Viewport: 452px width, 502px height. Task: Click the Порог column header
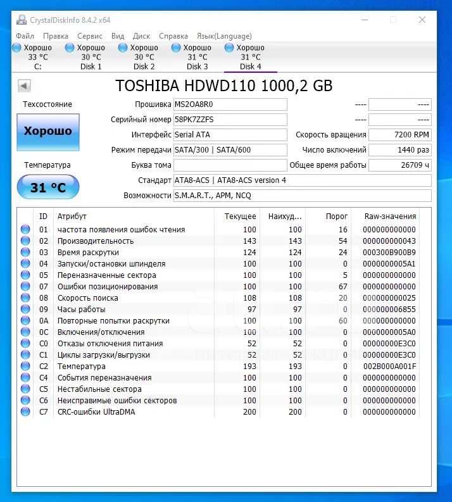pos(329,216)
